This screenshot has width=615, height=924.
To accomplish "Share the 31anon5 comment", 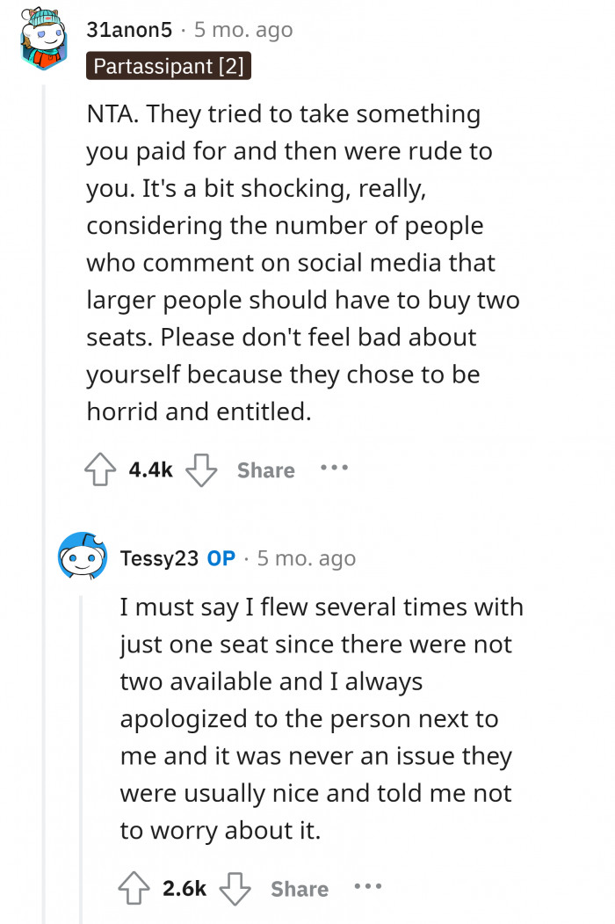I will coord(265,470).
